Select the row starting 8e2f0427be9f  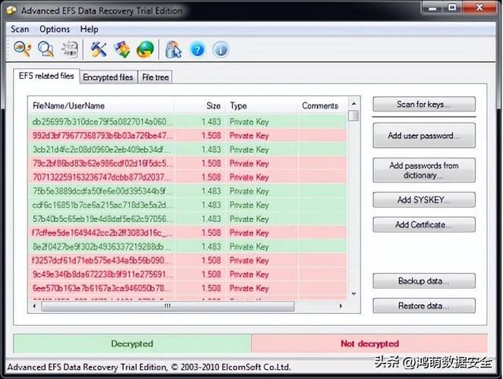click(187, 246)
